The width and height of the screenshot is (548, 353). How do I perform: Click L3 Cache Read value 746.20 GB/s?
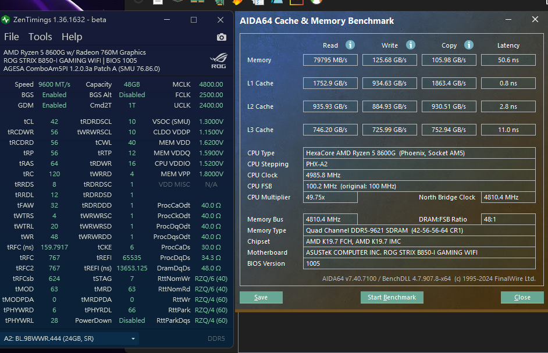[x=330, y=130]
